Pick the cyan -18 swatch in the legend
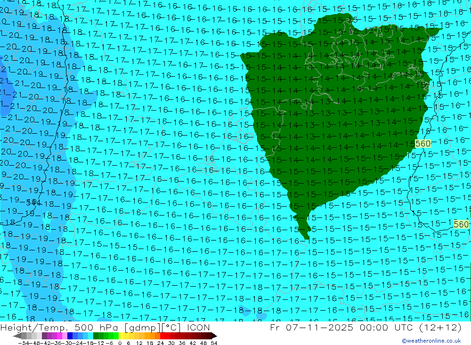 coord(90,336)
